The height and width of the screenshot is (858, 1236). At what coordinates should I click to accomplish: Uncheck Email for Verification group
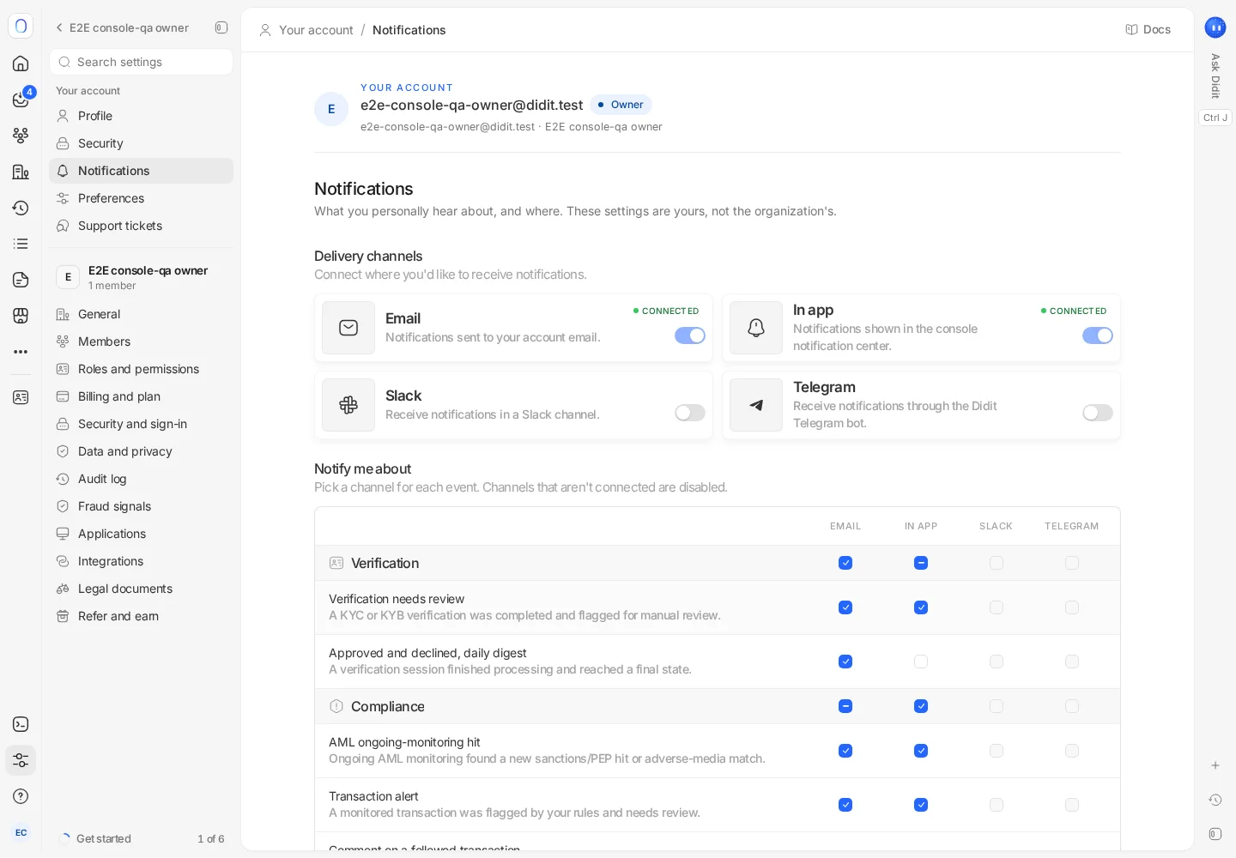tap(845, 563)
